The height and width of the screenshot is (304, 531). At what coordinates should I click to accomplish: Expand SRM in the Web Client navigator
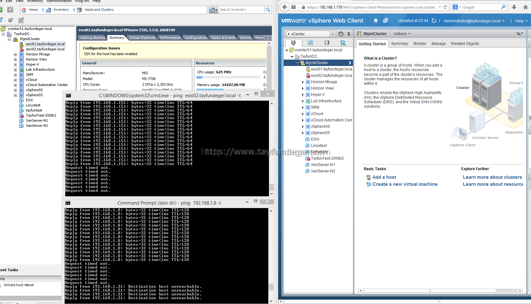pyautogui.click(x=303, y=107)
